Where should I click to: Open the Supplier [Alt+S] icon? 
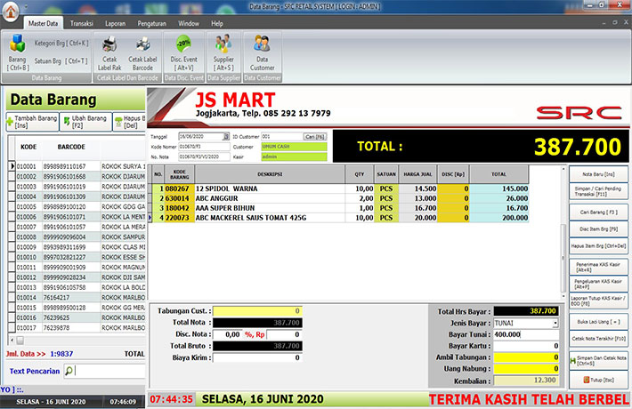(x=223, y=52)
